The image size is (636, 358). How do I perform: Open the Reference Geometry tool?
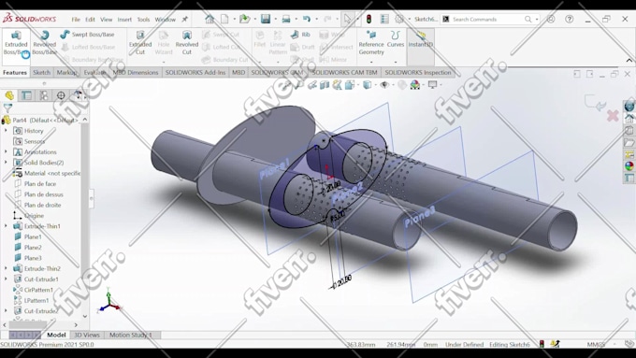coord(371,44)
